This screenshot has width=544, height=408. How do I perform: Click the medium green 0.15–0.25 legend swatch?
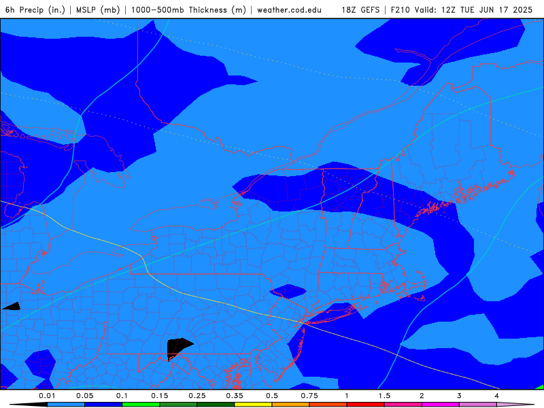178,405
